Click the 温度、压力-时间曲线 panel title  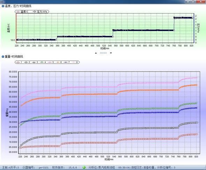(x=18, y=6)
